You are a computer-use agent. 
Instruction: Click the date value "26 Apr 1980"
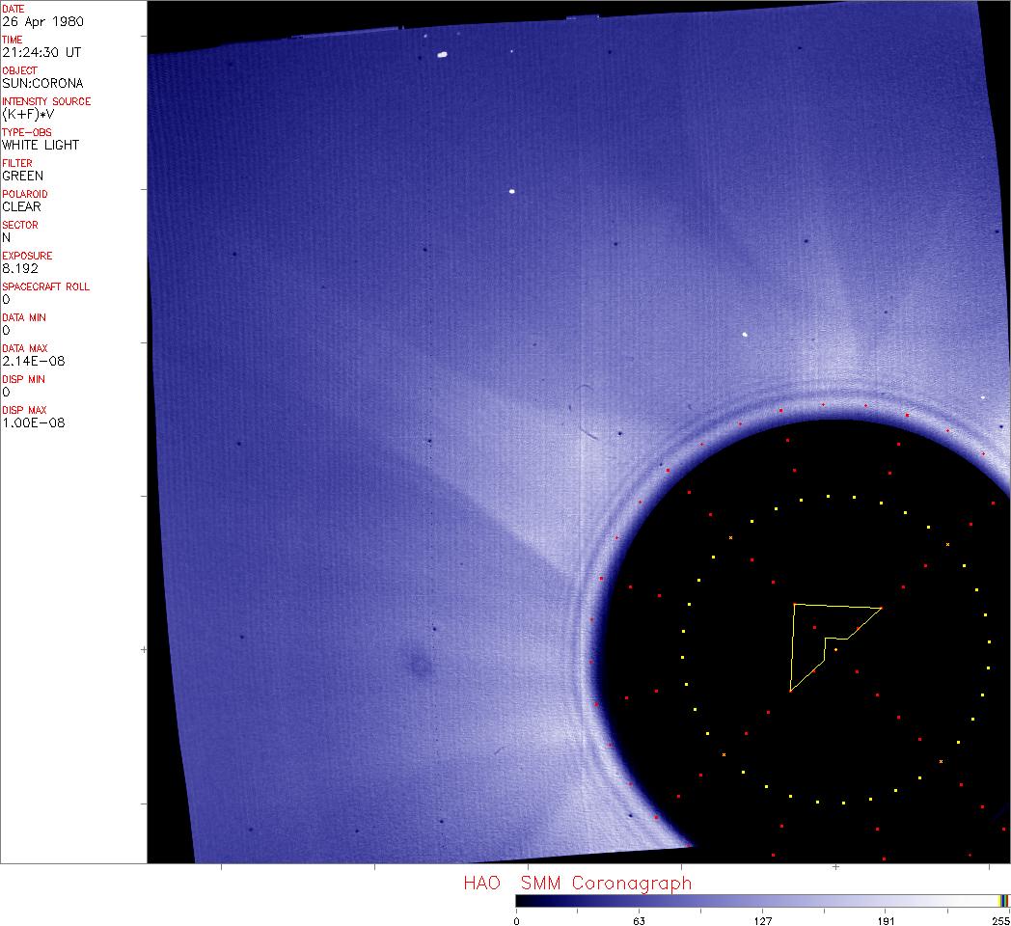(35, 21)
